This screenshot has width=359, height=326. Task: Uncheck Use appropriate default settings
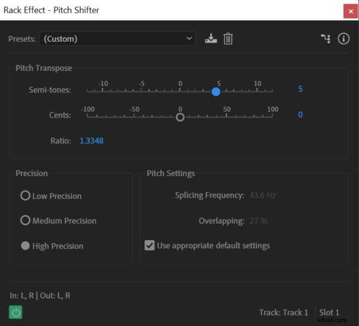click(x=150, y=245)
